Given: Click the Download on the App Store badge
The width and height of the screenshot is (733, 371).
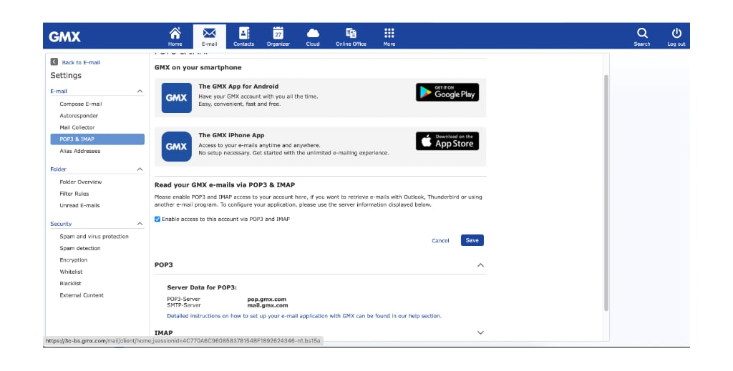Looking at the screenshot, I should click(x=447, y=141).
